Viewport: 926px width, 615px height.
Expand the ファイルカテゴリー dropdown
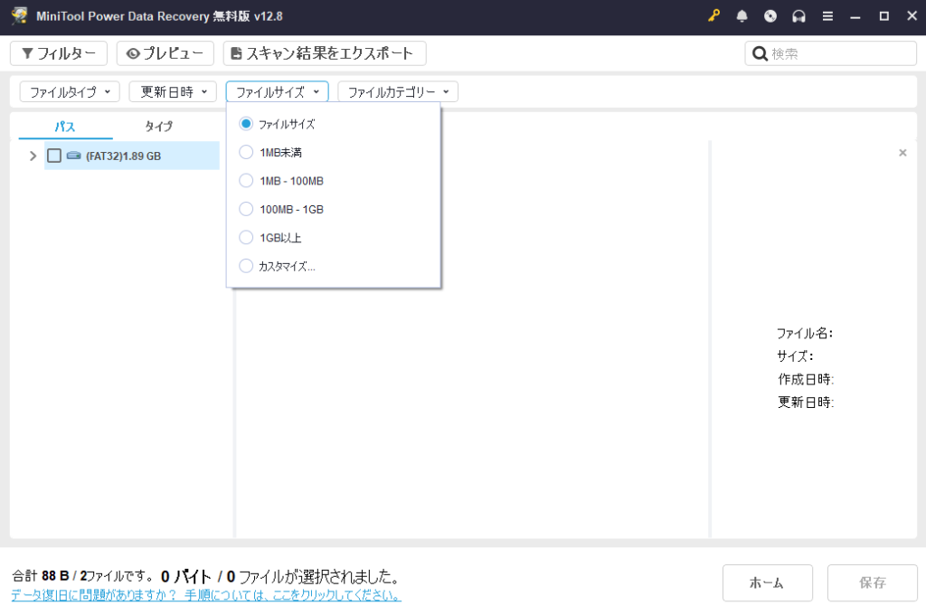(398, 91)
